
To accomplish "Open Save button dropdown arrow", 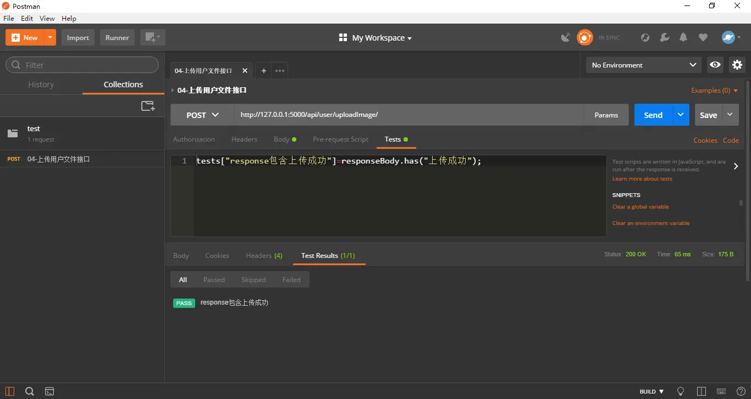I will coord(730,115).
